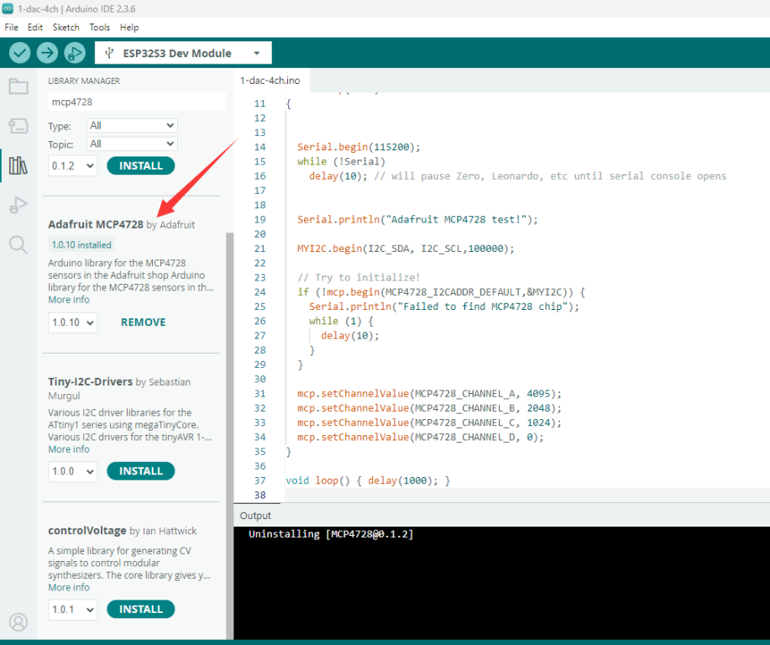Install the Tiny-I2C-Drivers library
This screenshot has width=770, height=645.
[140, 471]
